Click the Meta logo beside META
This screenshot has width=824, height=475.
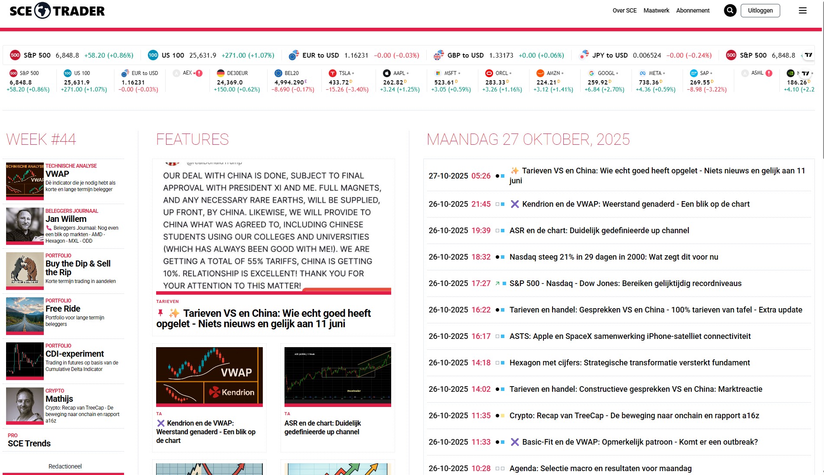pos(643,73)
